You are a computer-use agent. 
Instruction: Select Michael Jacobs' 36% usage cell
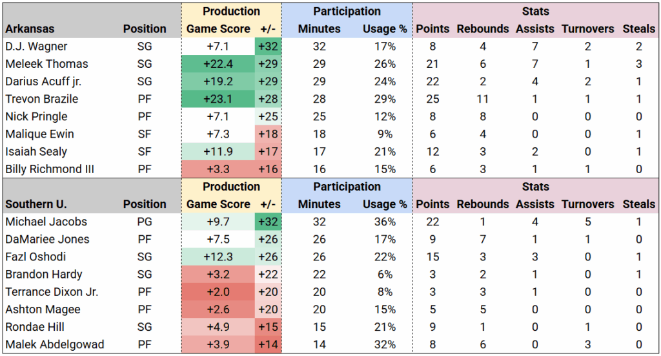point(385,222)
